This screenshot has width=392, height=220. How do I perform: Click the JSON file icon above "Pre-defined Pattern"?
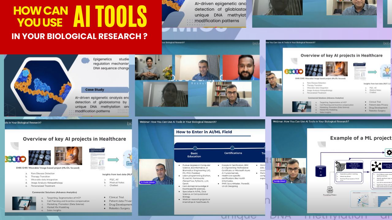[330, 189]
